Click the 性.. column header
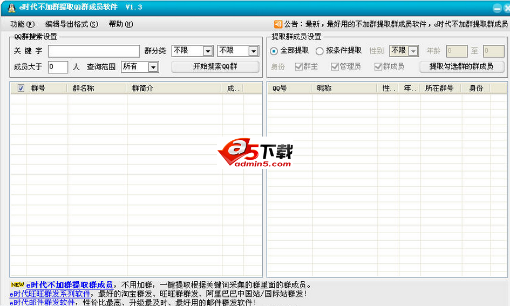The image size is (510, 306). 387,88
